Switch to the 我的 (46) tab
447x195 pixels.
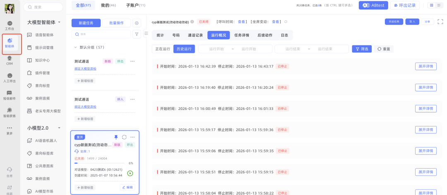click(x=108, y=5)
